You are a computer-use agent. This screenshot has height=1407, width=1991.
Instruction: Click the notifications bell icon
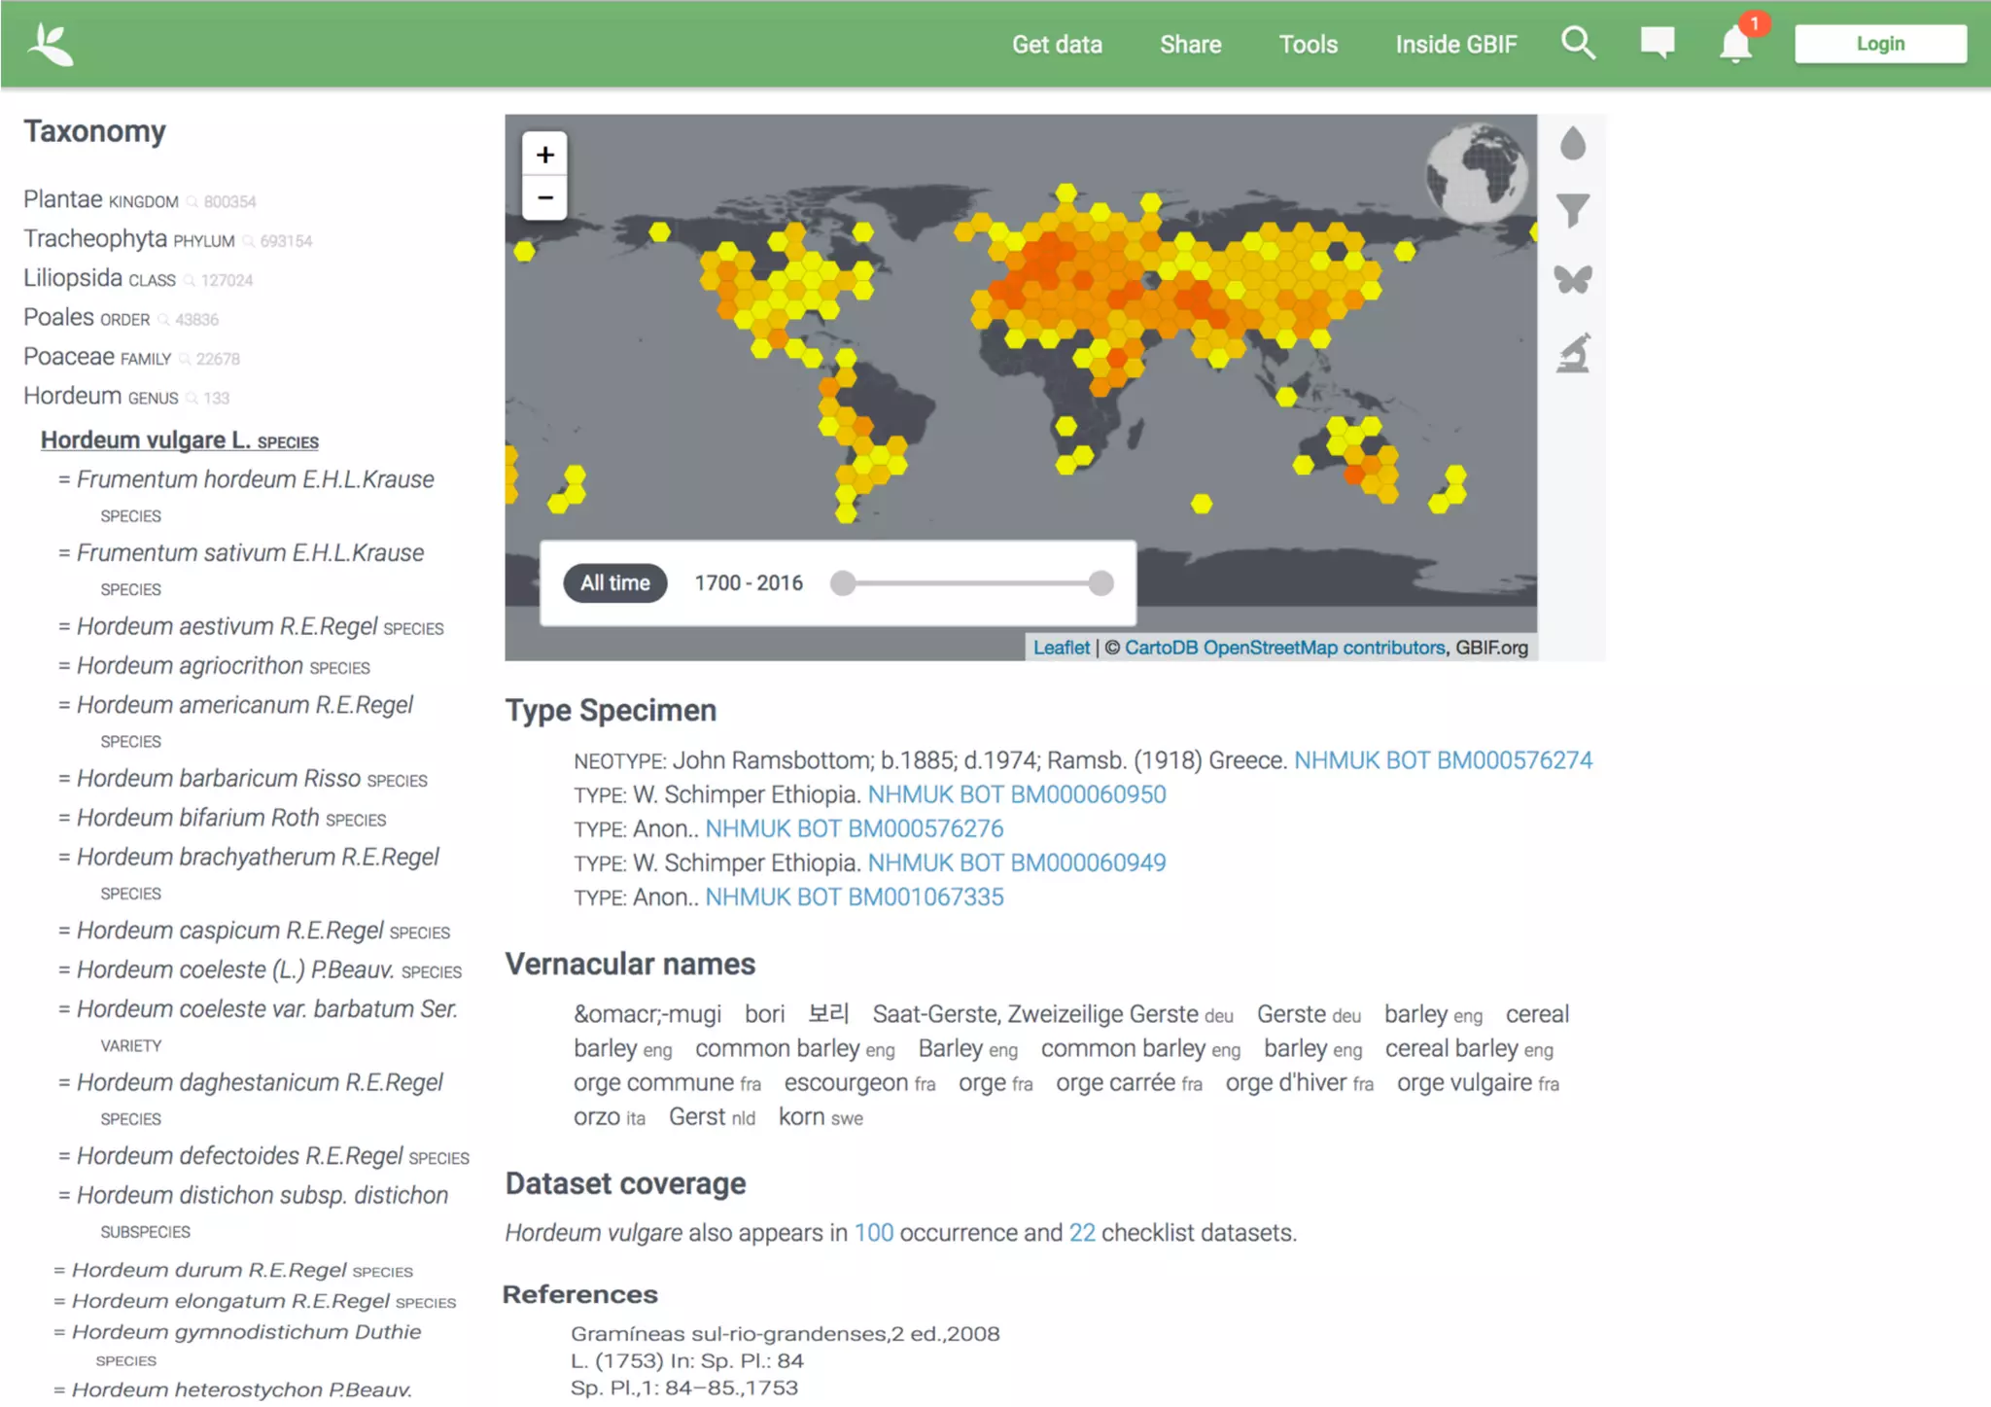(1734, 45)
